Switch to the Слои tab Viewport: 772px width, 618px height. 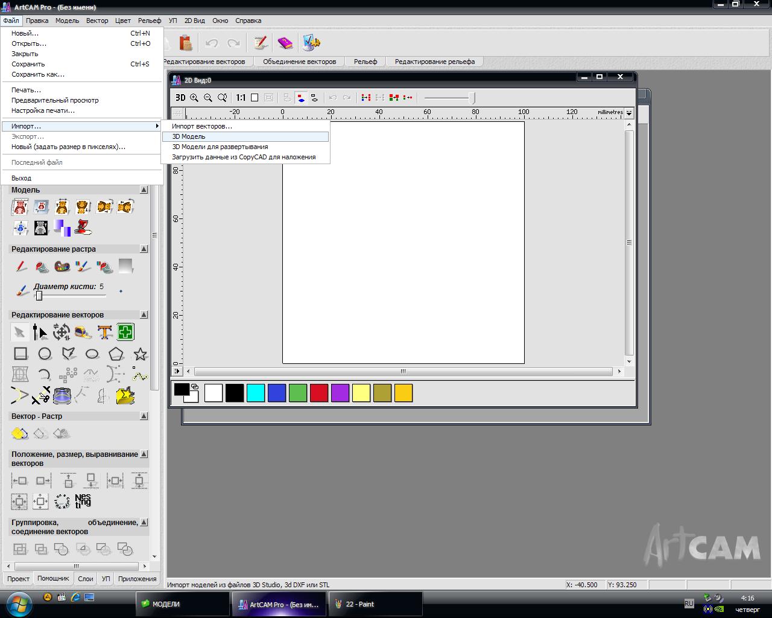click(86, 579)
